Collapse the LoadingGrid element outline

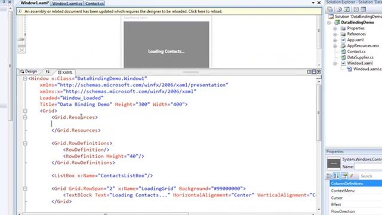[25, 189]
